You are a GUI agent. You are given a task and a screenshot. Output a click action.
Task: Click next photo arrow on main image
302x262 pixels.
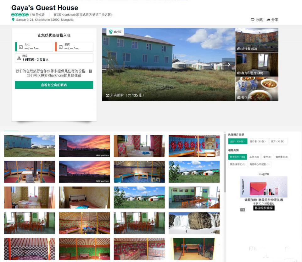click(229, 64)
